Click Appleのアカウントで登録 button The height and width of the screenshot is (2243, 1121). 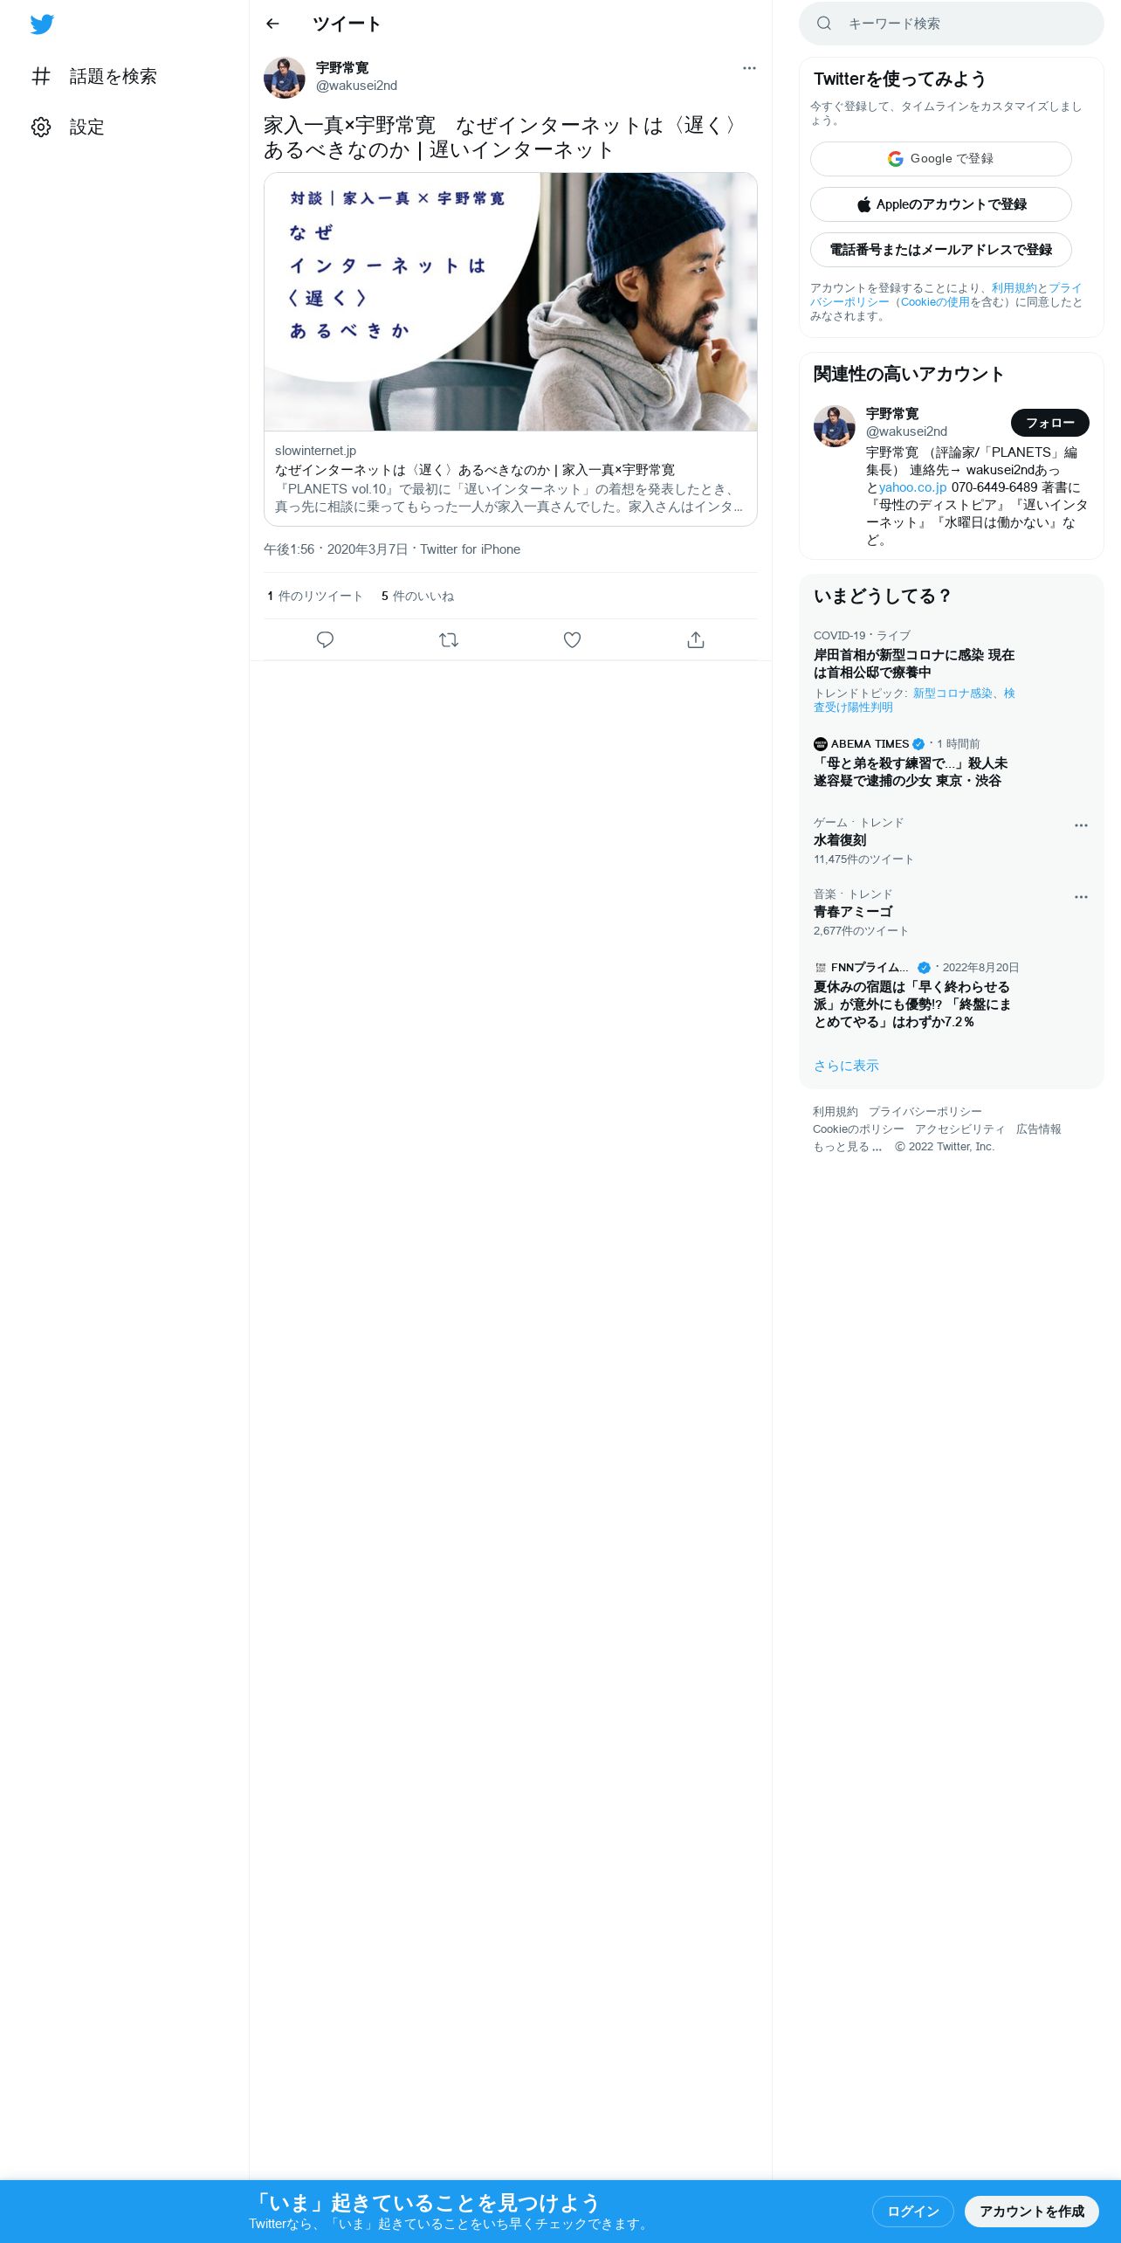(940, 204)
